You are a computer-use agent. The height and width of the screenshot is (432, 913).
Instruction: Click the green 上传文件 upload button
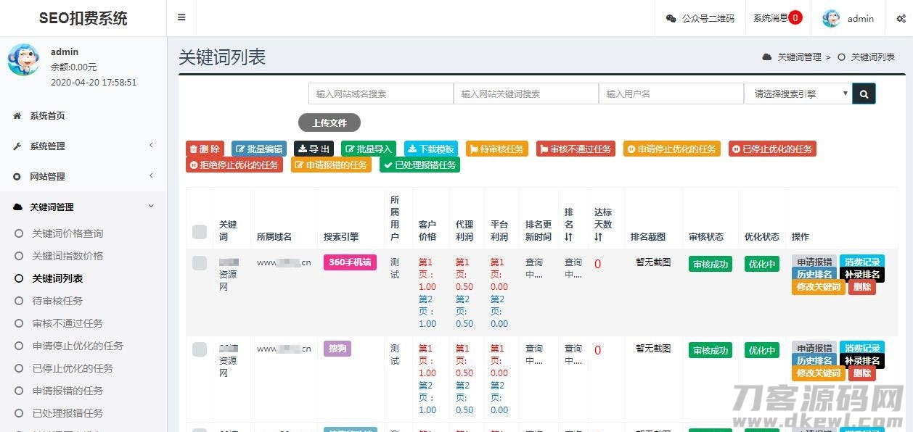pos(330,123)
